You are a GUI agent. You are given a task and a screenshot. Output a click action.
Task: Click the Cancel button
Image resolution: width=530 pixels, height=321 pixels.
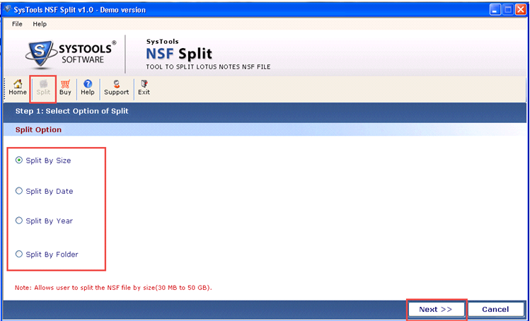pos(495,309)
